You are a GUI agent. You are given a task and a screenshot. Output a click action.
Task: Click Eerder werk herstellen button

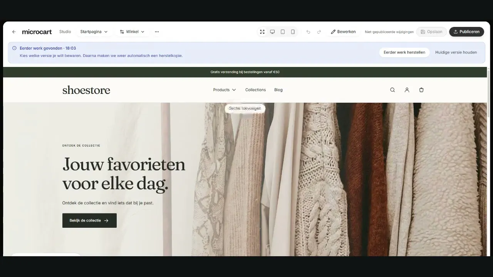404,52
